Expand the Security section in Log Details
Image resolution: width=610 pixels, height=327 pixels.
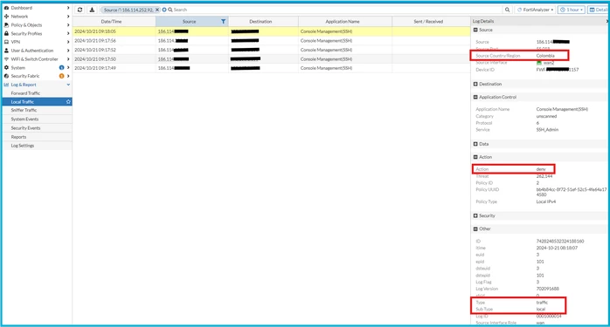[475, 215]
